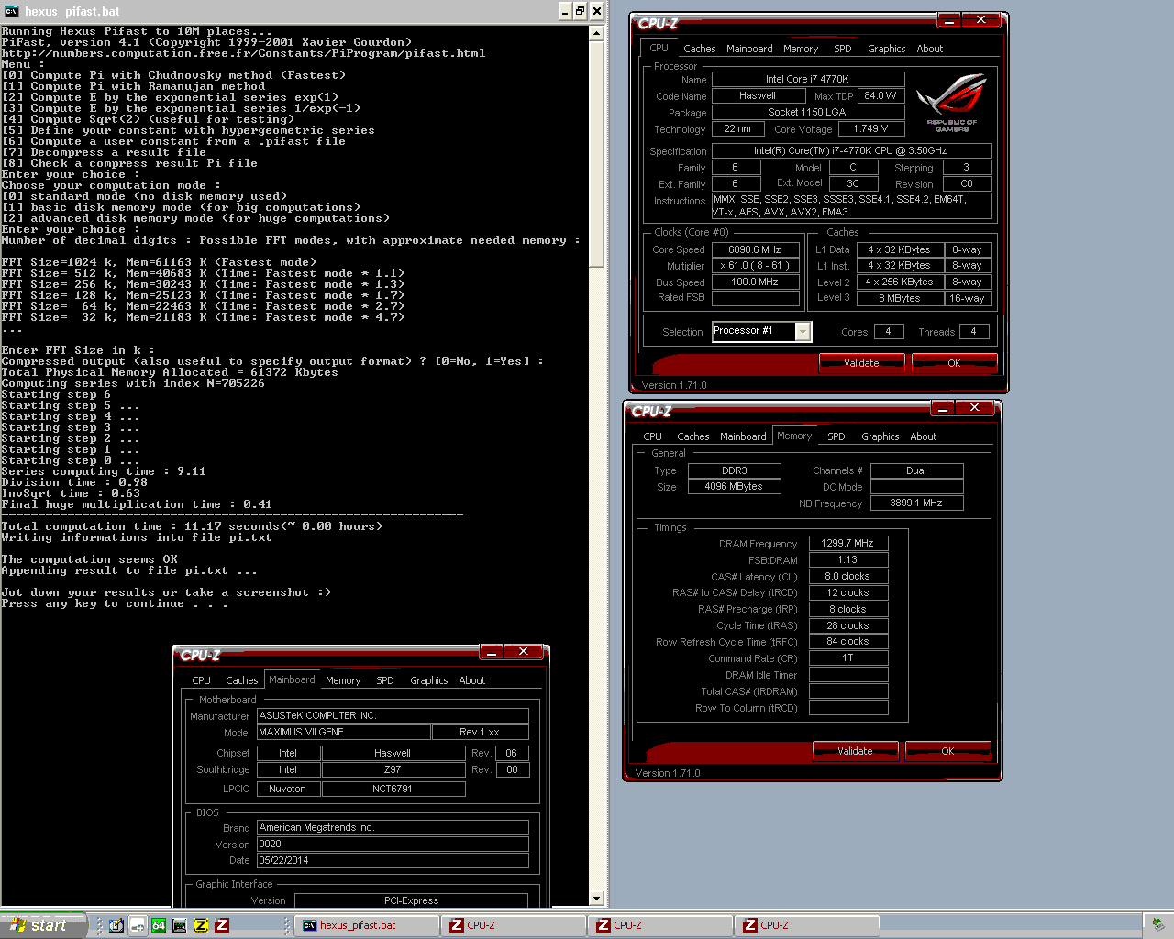Click OK in the Processor CPU-Z window
Viewport: 1174px width, 939px height.
tap(954, 363)
